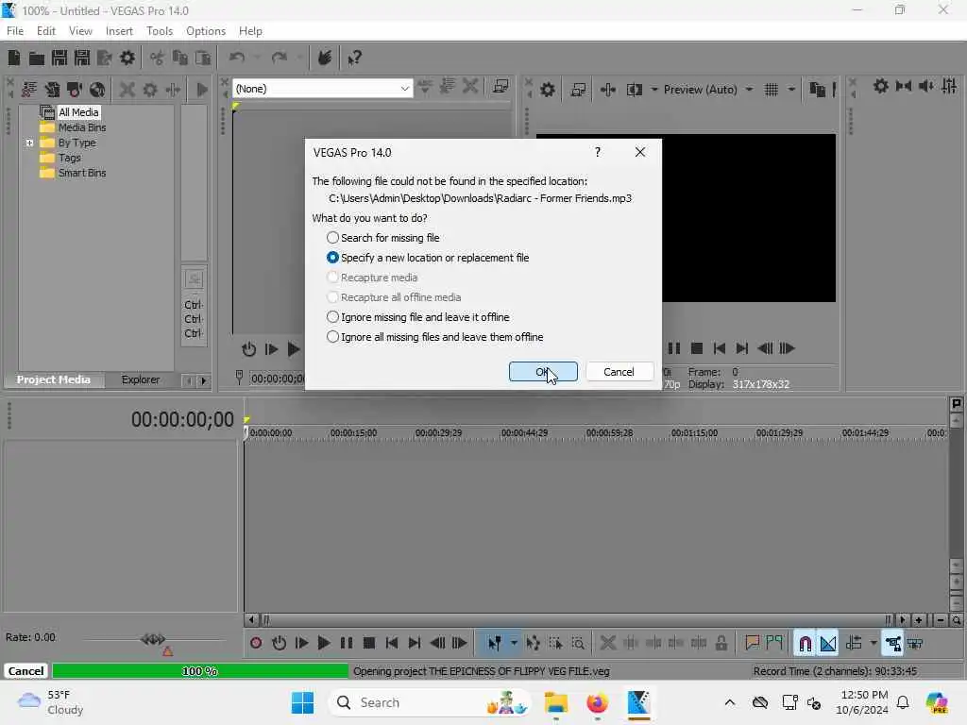967x725 pixels.
Task: Open project Properties gear in main toolbar
Action: coord(127,58)
